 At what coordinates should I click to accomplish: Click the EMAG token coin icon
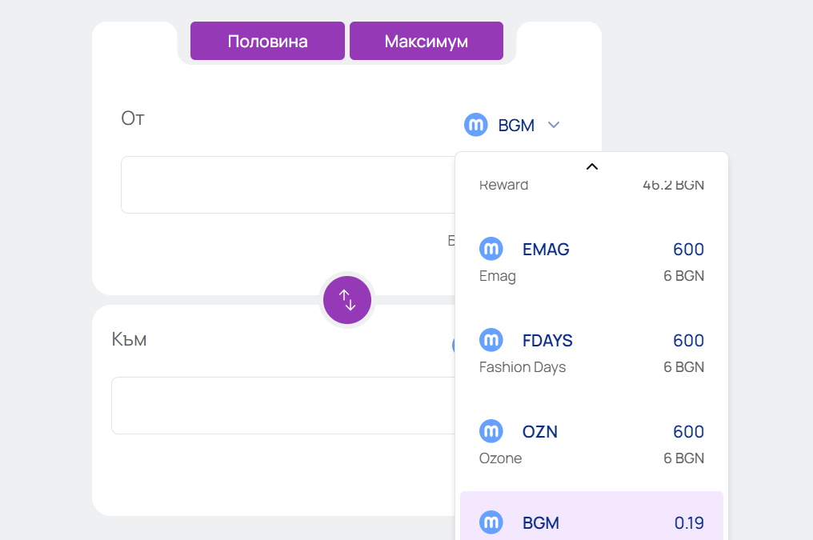pos(491,249)
